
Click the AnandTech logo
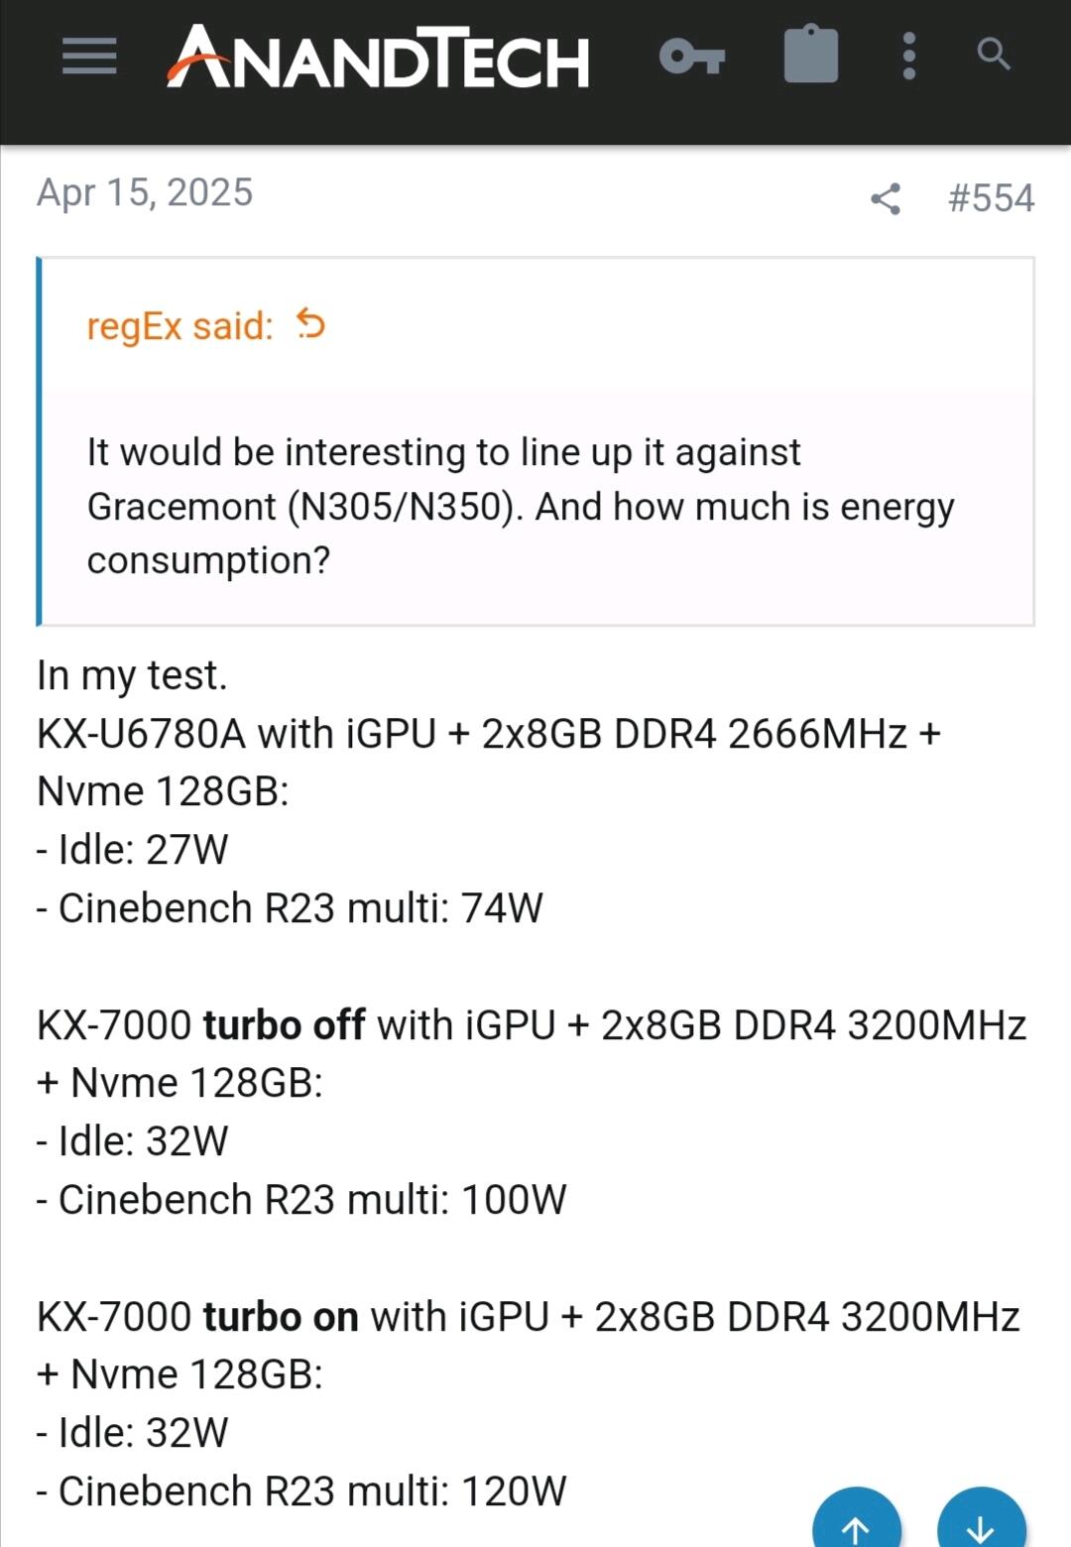[x=378, y=59]
